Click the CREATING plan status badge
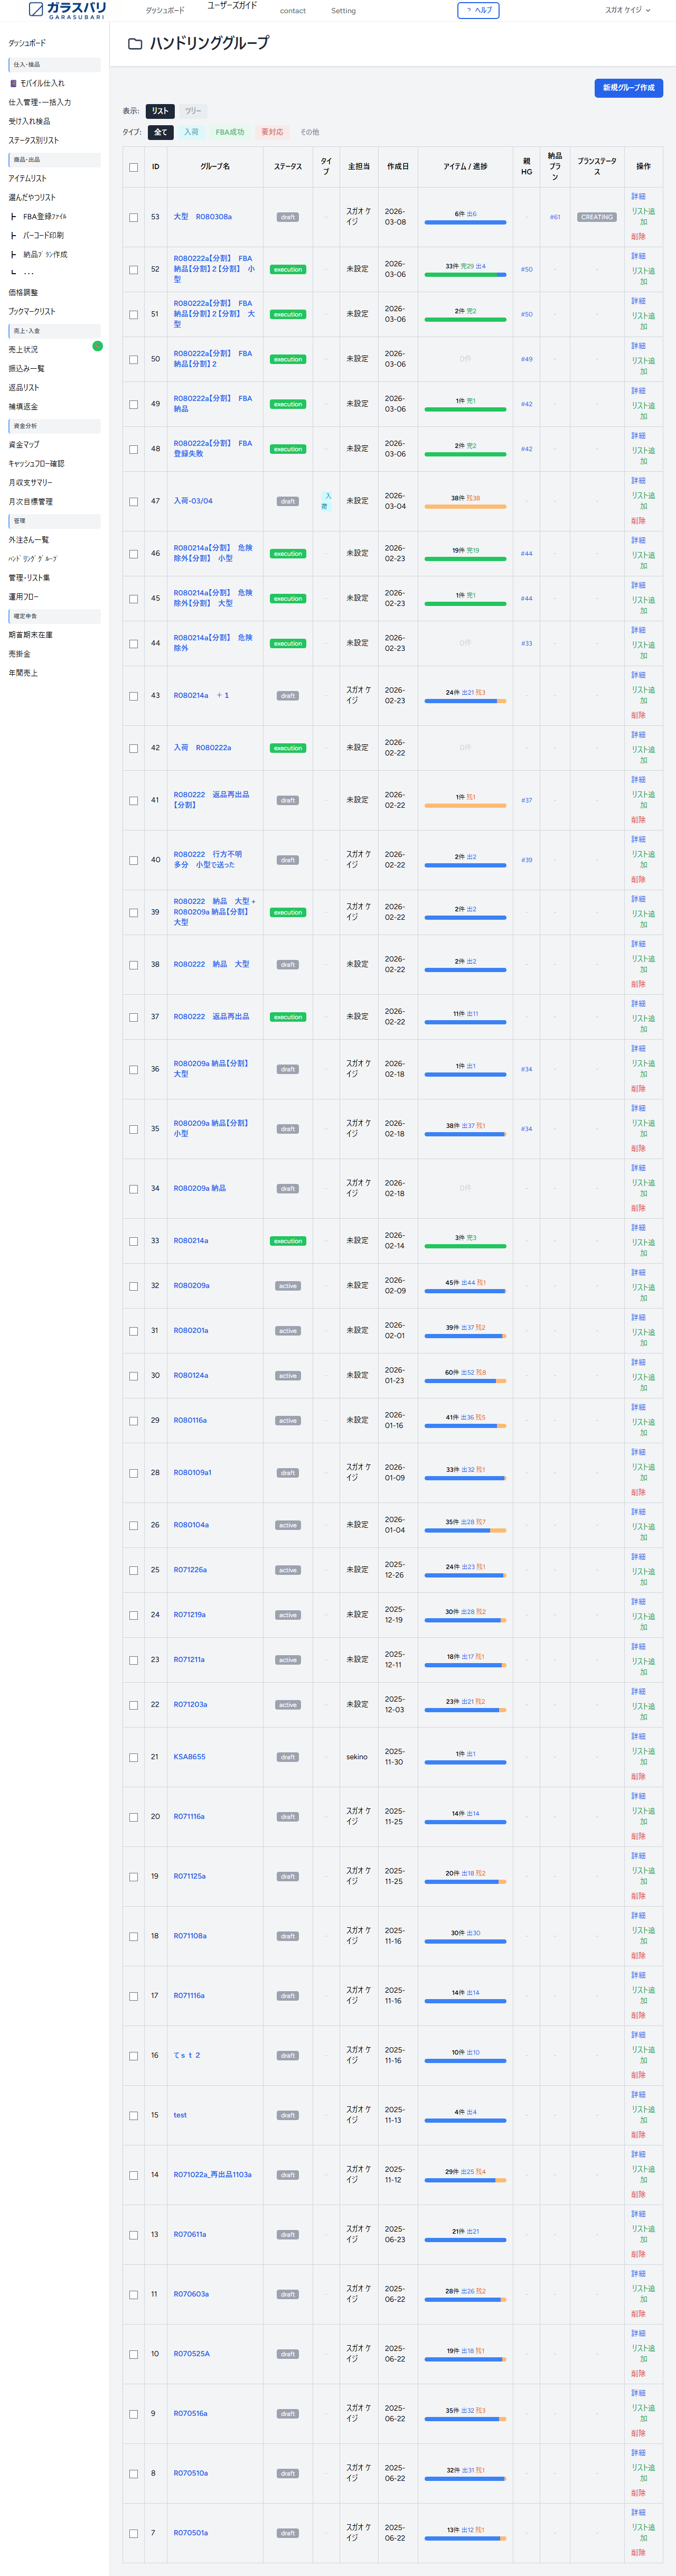Image resolution: width=676 pixels, height=2576 pixels. [596, 217]
